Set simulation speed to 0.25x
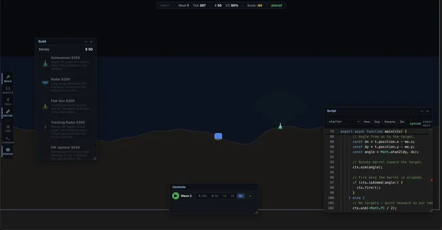The width and height of the screenshot is (442, 230). tap(202, 196)
